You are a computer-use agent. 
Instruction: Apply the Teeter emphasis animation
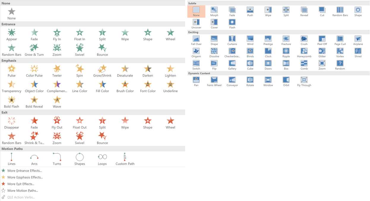pos(57,69)
